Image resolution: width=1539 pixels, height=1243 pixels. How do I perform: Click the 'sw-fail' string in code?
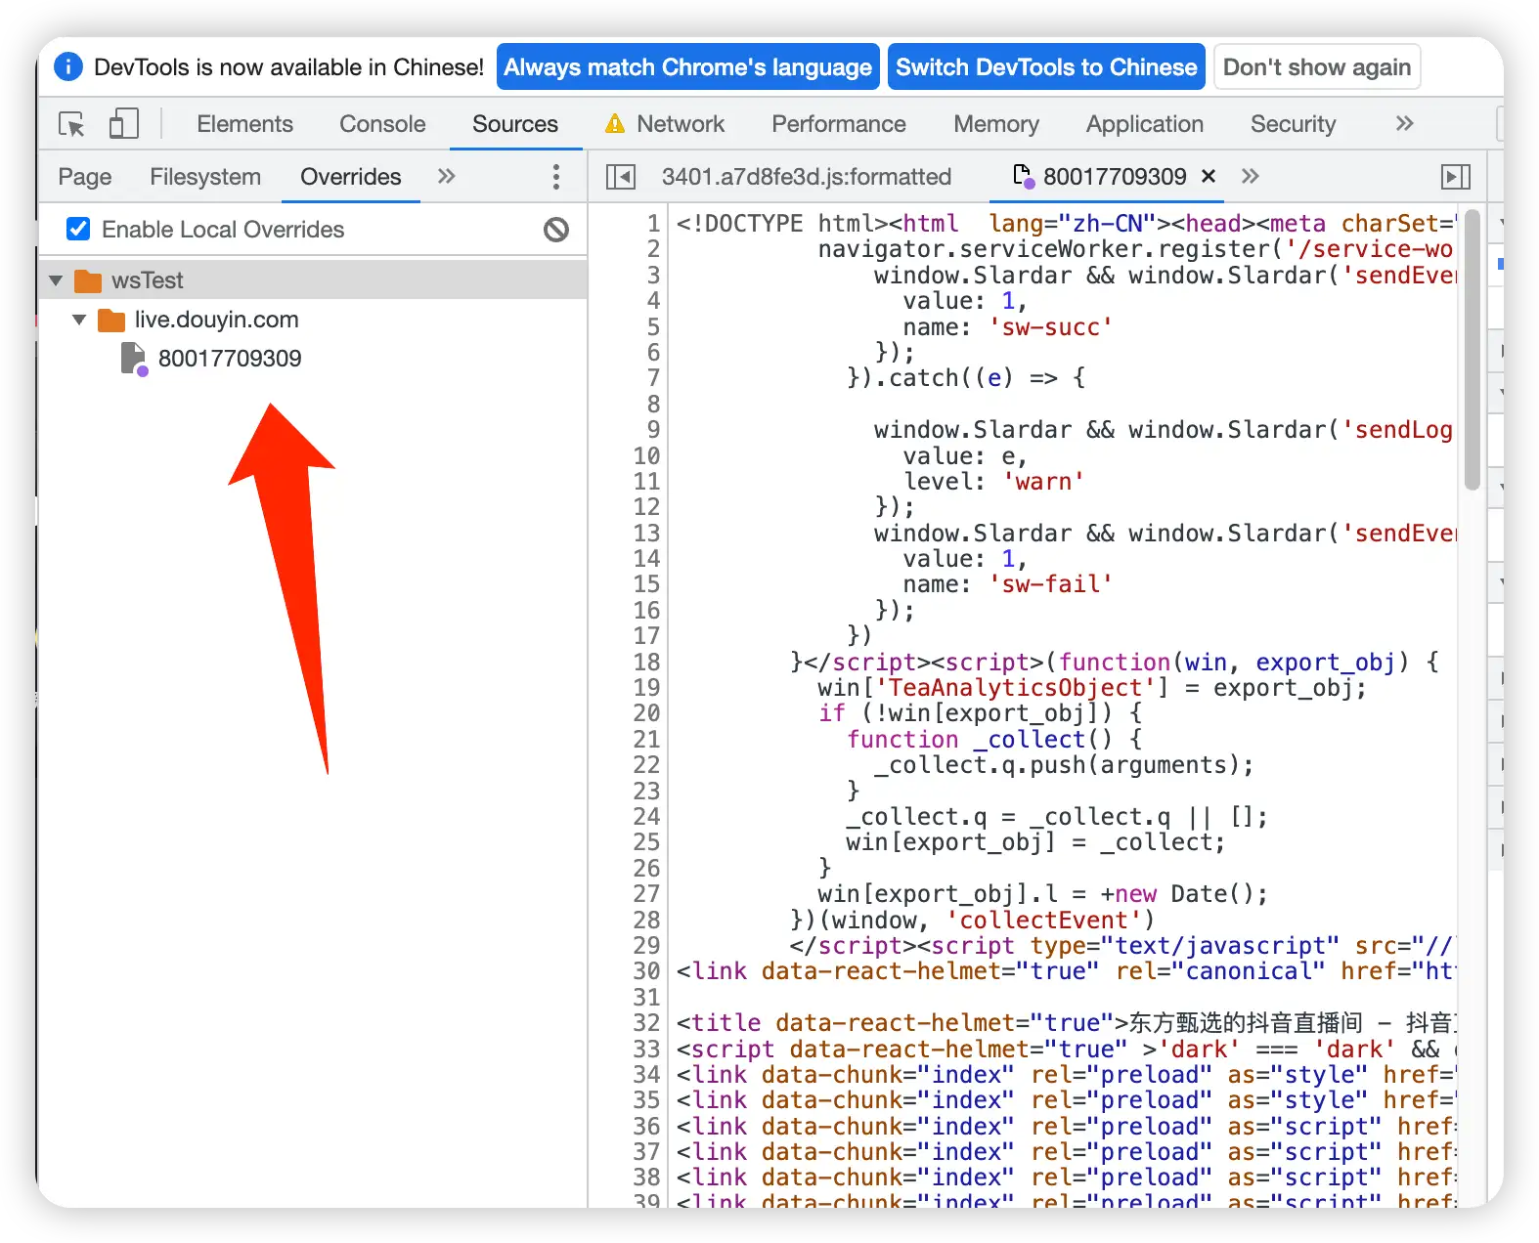click(x=1051, y=584)
